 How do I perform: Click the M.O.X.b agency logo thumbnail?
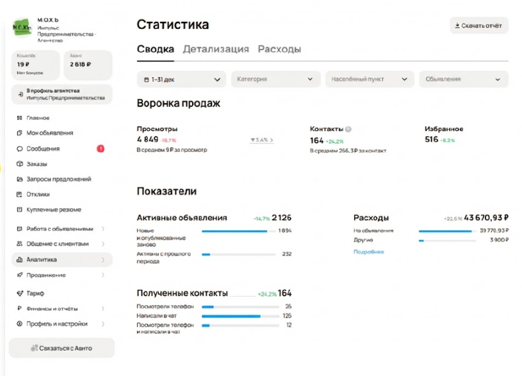click(x=22, y=28)
